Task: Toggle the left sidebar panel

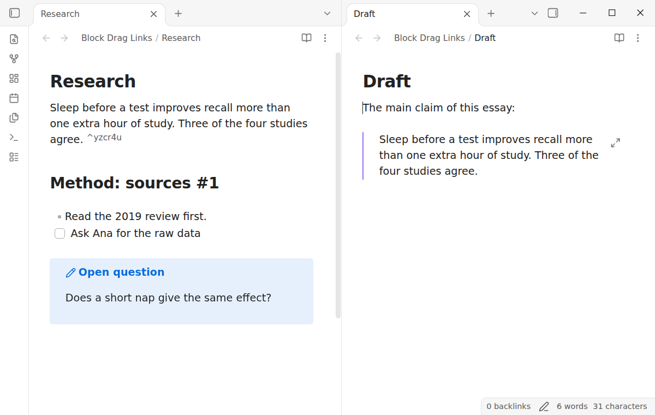Action: 15,13
